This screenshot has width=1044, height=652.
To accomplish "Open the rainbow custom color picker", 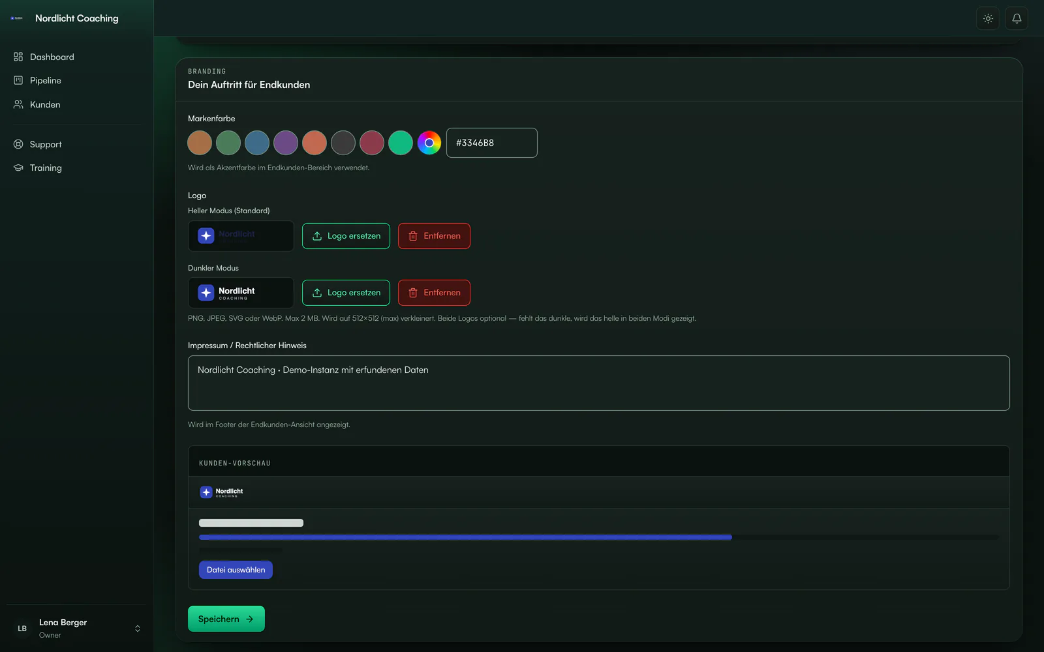I will pos(429,143).
